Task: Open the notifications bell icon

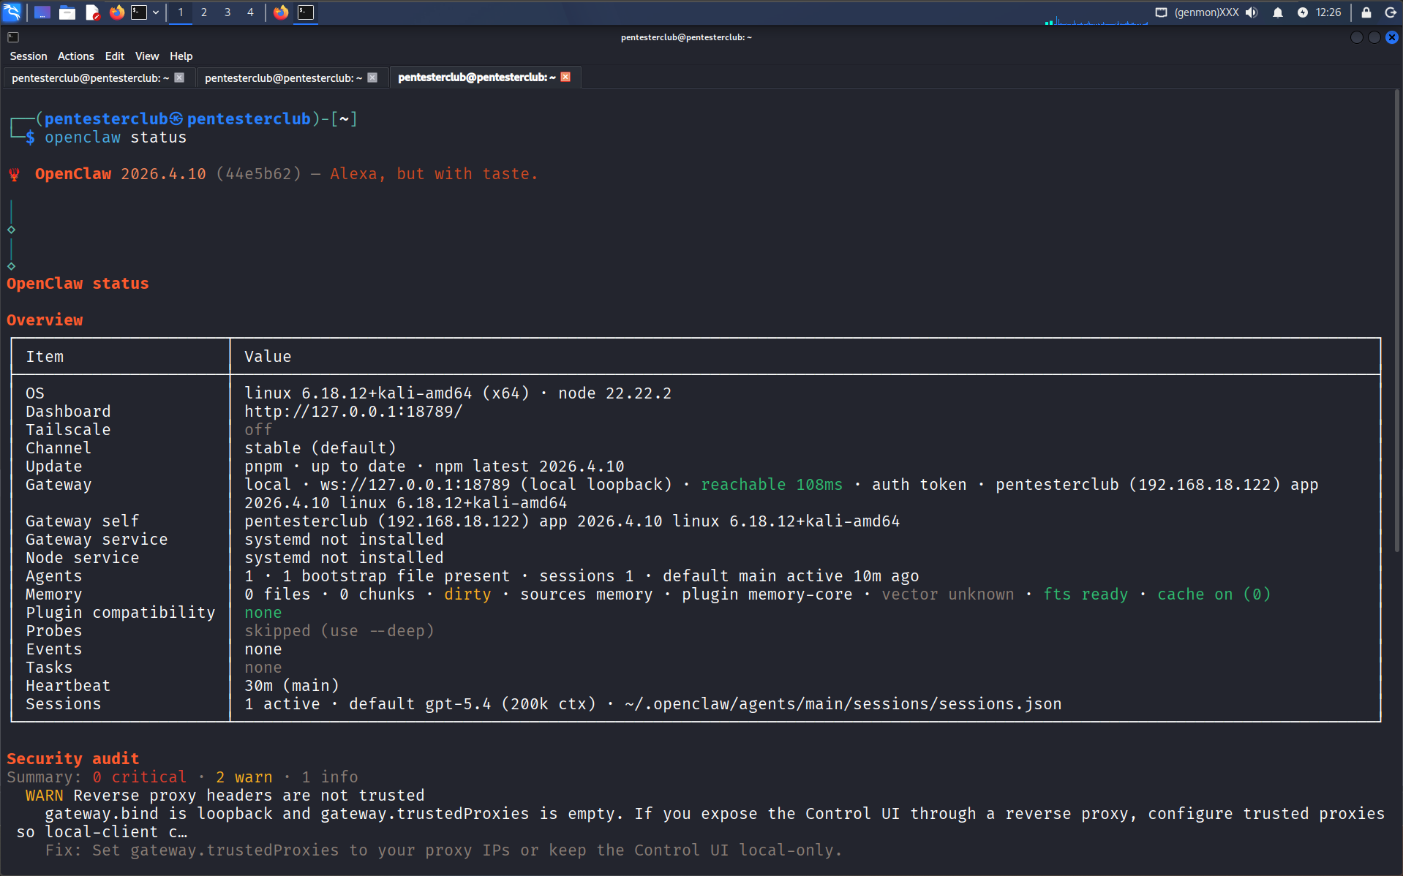Action: click(1278, 12)
